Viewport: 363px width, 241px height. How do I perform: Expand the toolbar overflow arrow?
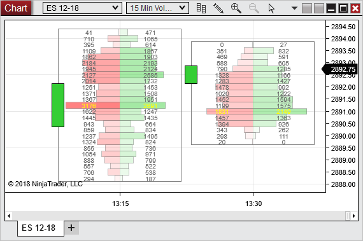pos(294,8)
